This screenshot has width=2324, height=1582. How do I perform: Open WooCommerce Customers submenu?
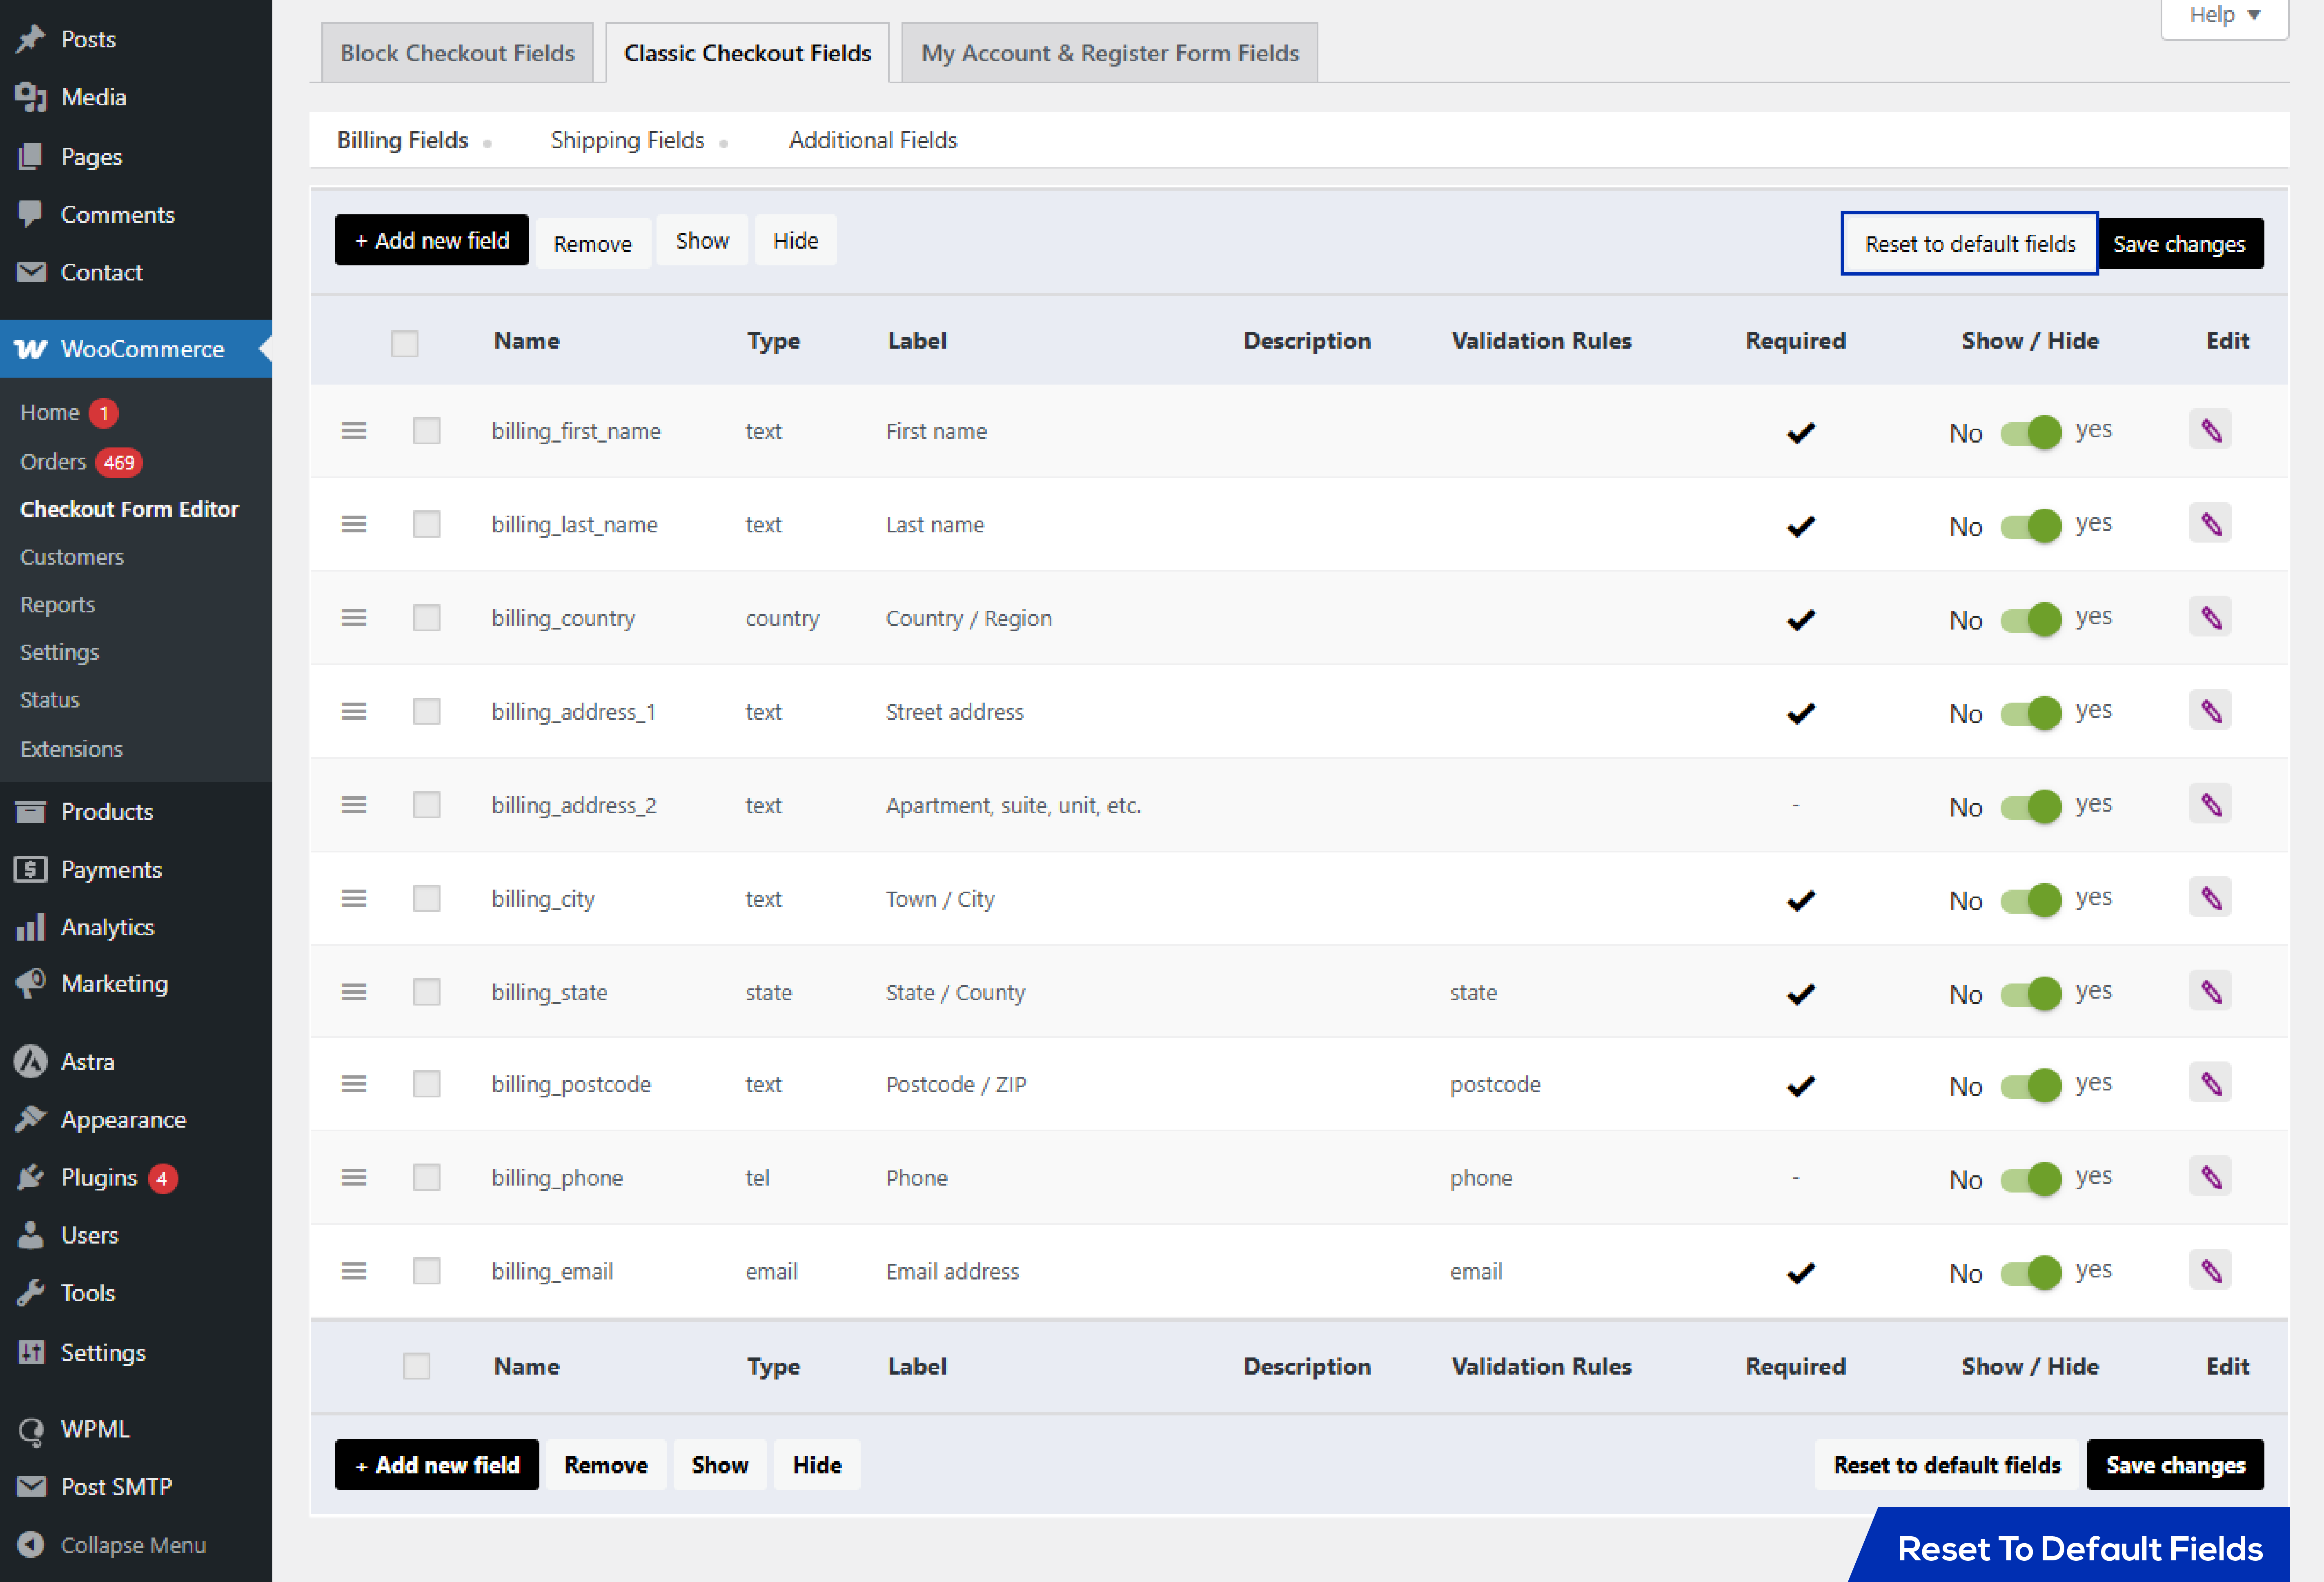pyautogui.click(x=72, y=557)
